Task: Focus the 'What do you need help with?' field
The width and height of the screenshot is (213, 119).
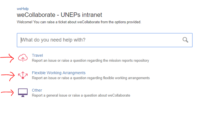Action: pyautogui.click(x=105, y=40)
